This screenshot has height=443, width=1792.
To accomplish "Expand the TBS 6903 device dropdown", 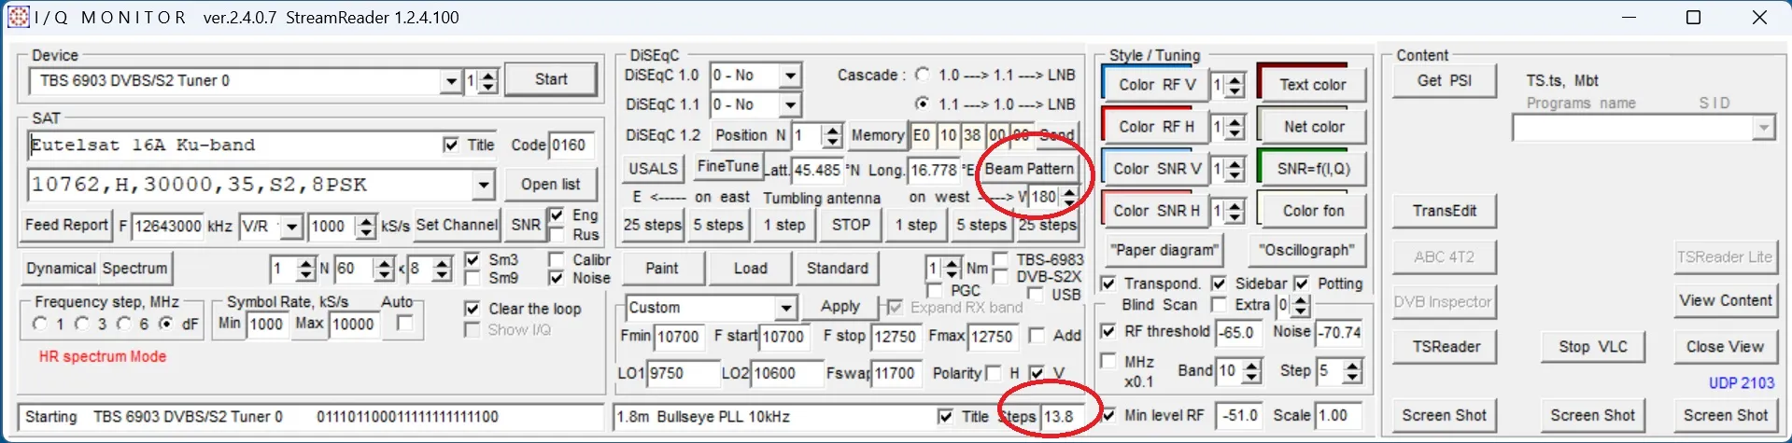I will point(452,81).
